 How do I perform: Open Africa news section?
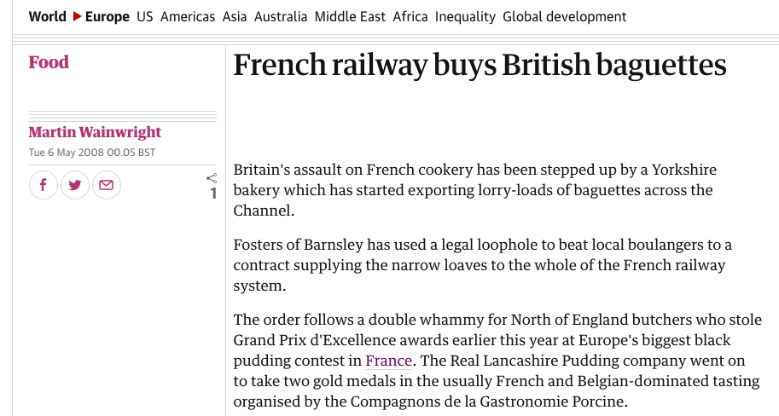[410, 17]
